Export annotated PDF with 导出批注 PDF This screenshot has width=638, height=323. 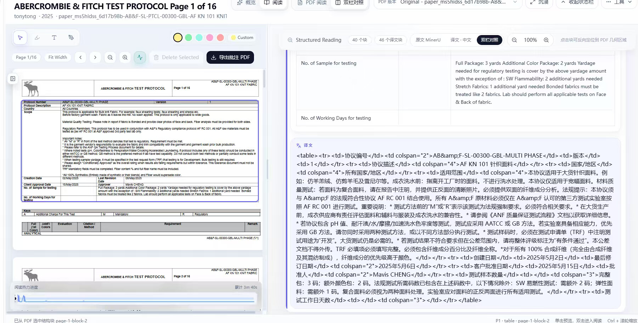[230, 57]
